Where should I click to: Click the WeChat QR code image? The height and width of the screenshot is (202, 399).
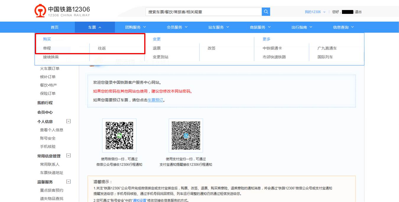pos(119,136)
